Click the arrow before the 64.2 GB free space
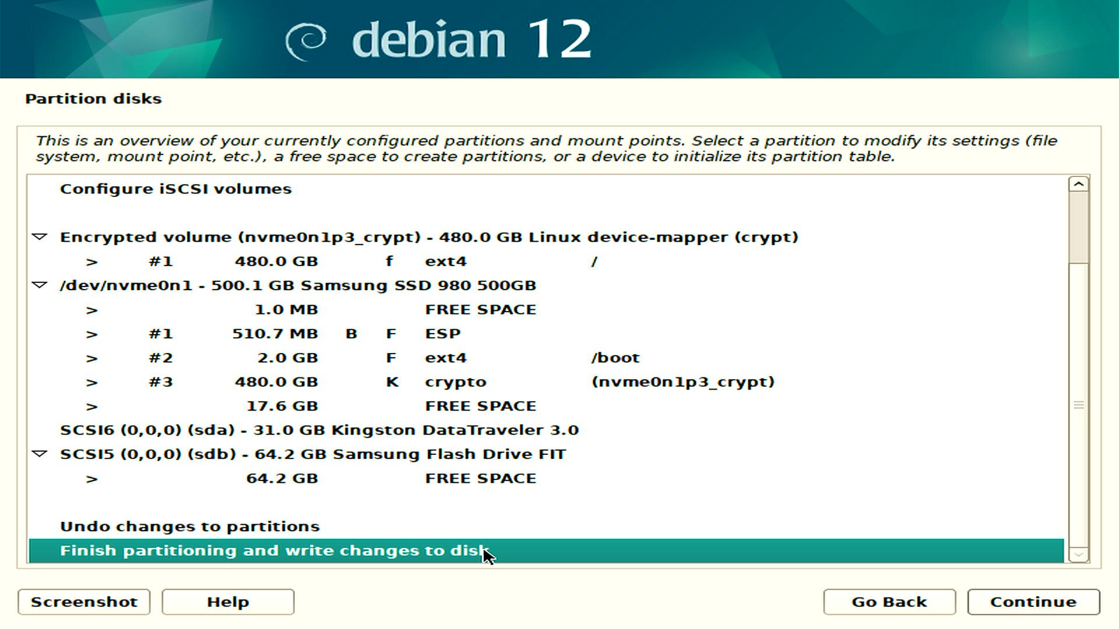Image resolution: width=1119 pixels, height=629 pixels. point(92,479)
